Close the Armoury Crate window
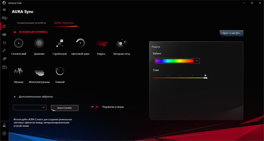This screenshot has height=141, width=264. tap(260, 3)
